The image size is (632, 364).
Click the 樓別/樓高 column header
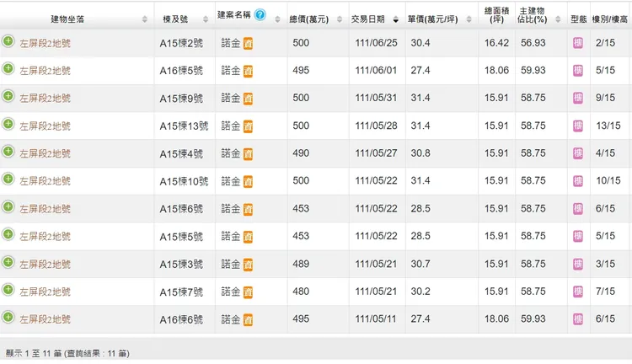tap(610, 19)
